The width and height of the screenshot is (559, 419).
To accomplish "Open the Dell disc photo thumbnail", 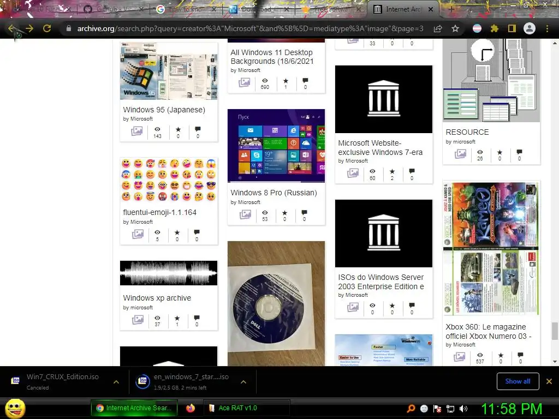I will pos(276,303).
